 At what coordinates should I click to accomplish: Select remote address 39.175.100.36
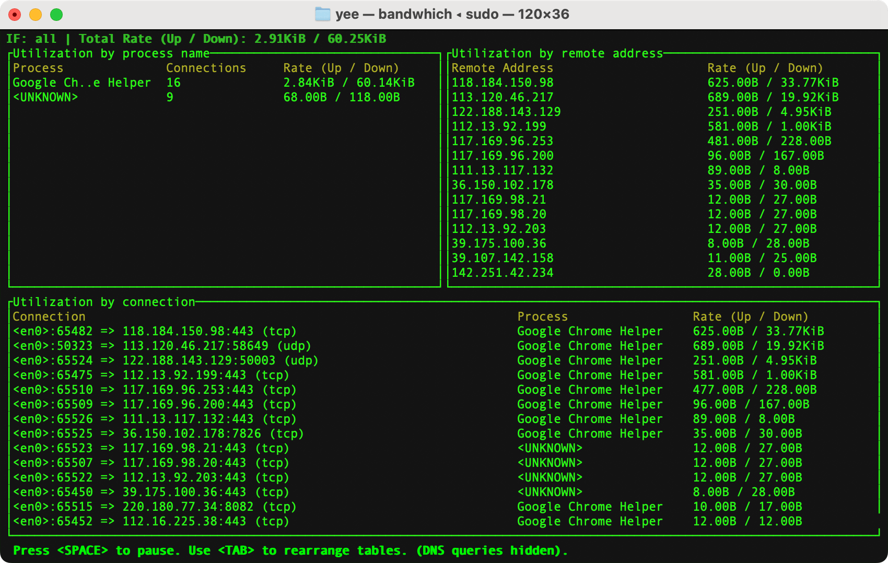coord(499,243)
